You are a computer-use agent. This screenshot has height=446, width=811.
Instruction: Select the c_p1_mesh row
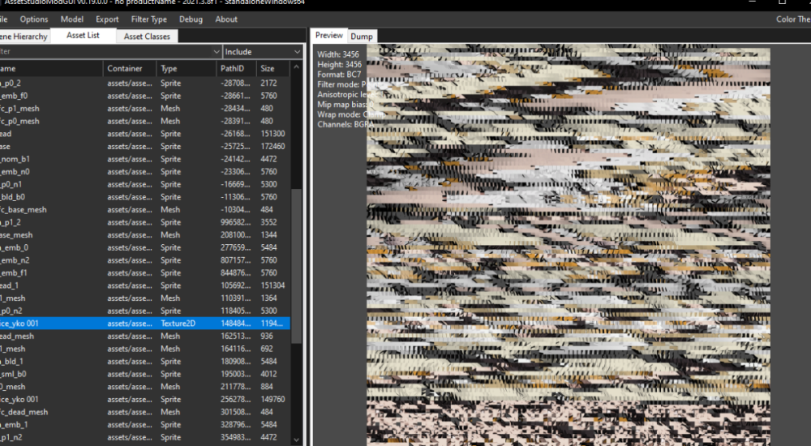click(145, 108)
